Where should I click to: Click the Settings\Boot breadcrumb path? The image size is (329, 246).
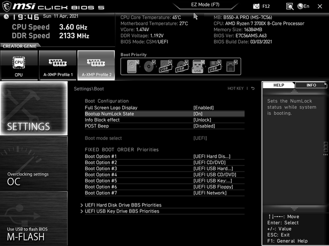(x=89, y=89)
